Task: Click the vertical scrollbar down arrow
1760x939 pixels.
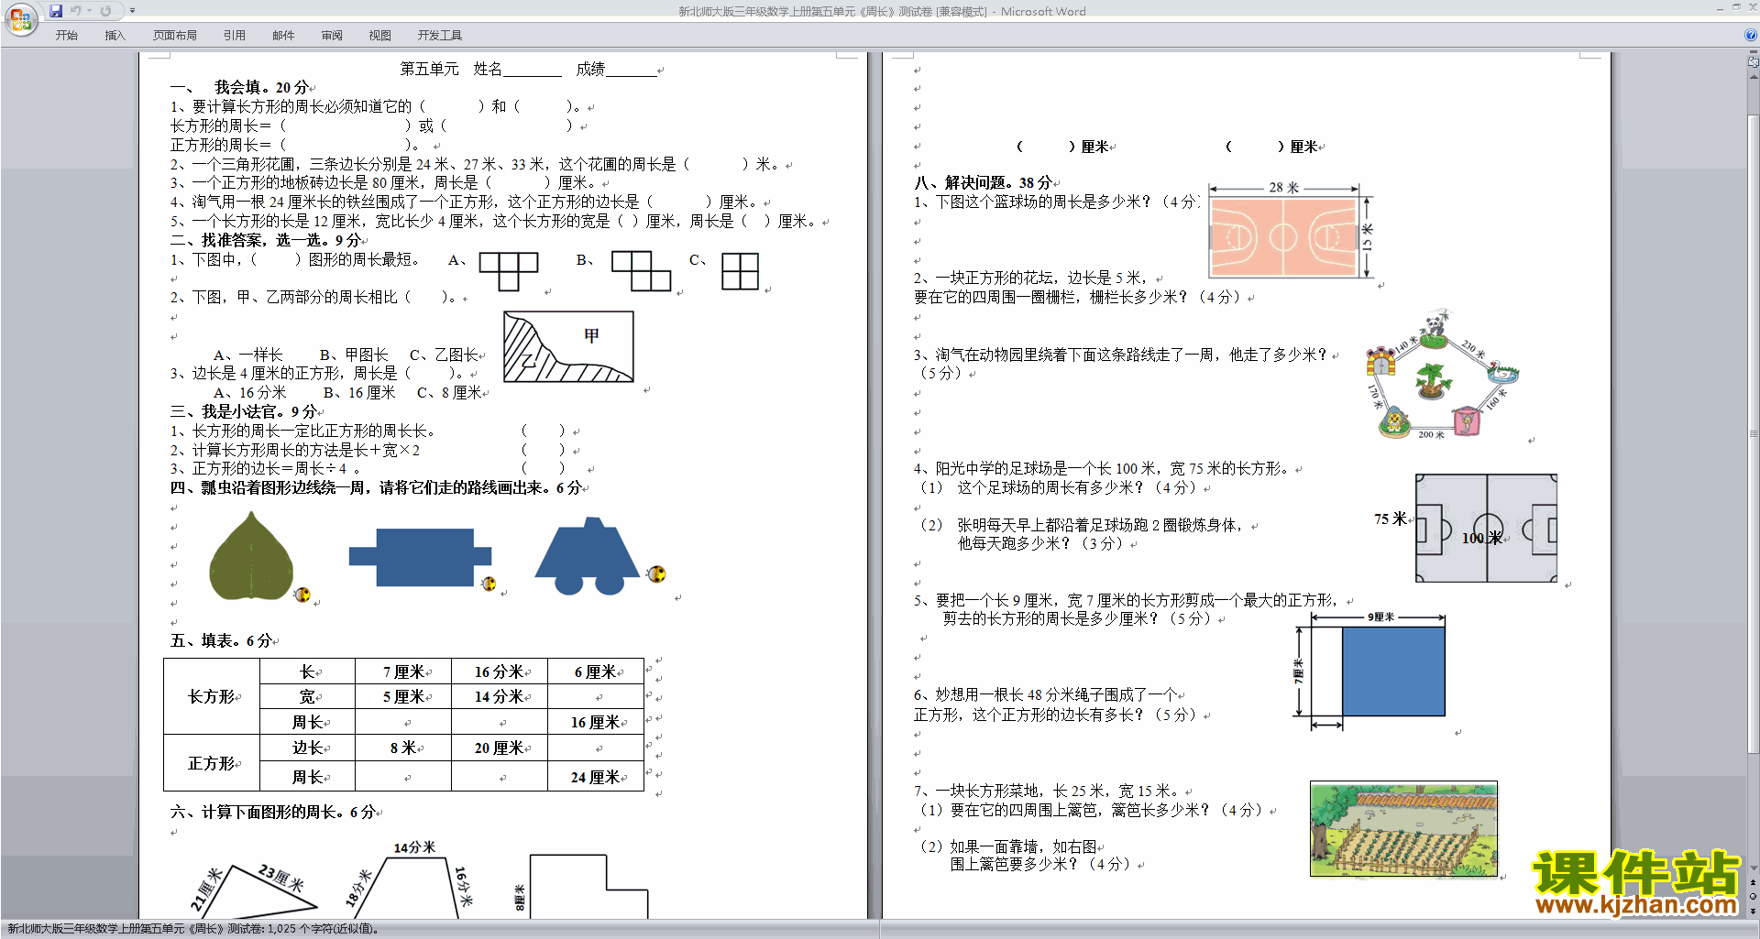Action: 1754,868
